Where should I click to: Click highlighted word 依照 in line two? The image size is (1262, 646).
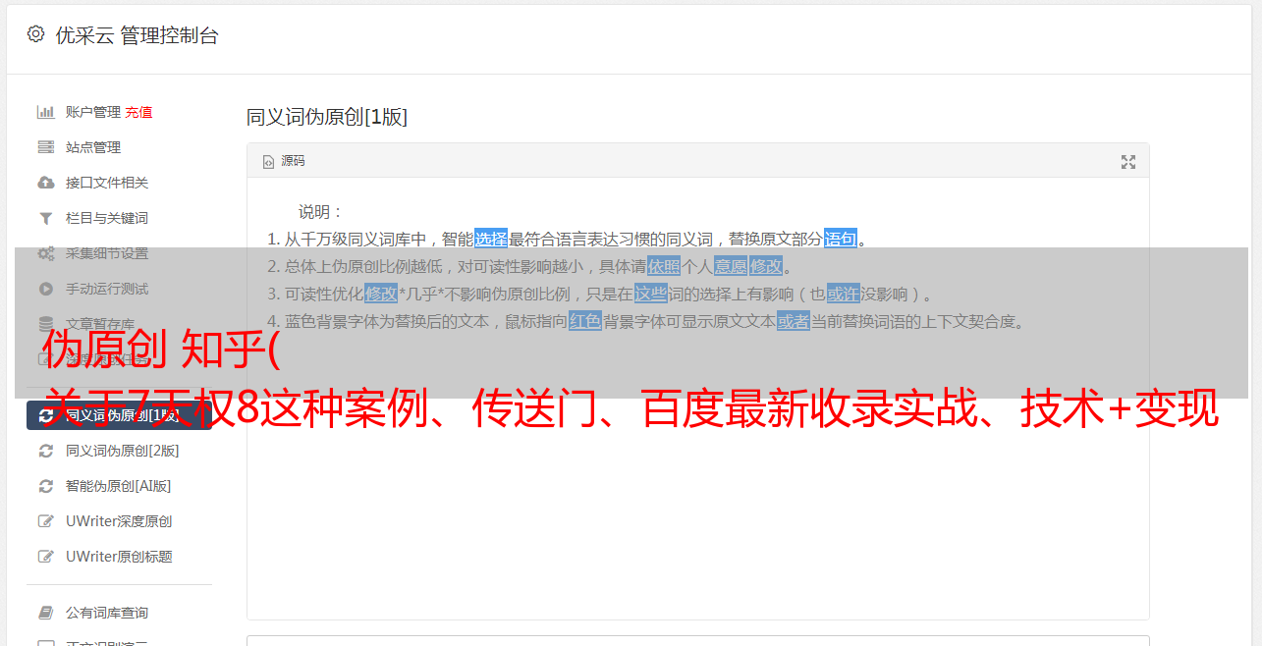click(664, 266)
